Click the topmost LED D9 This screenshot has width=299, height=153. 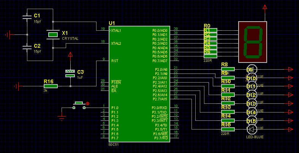tap(252, 69)
